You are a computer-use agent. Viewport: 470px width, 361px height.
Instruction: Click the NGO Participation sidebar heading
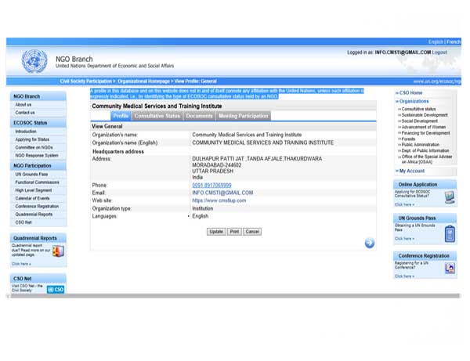click(32, 166)
